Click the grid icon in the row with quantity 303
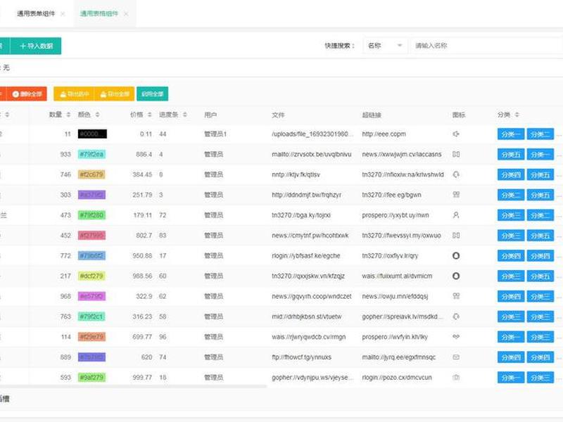The image size is (563, 422). [456, 195]
